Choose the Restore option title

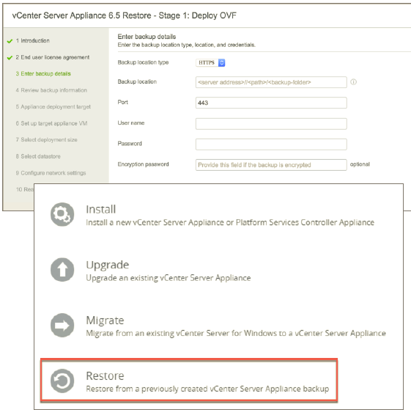(x=105, y=376)
